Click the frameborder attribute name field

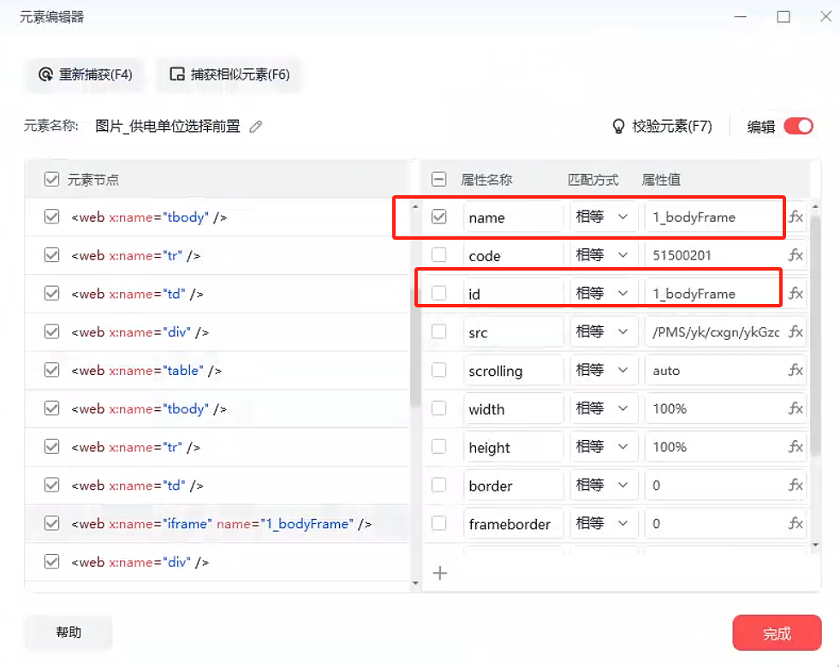click(514, 523)
